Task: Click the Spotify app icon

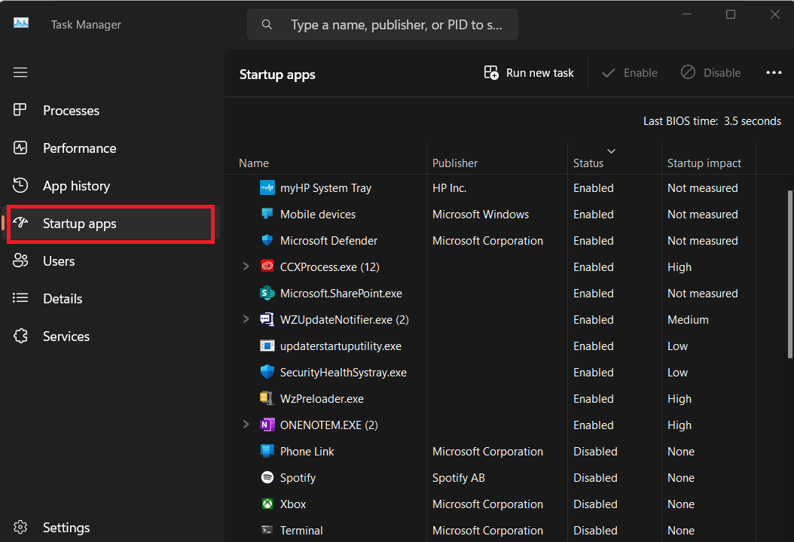Action: [x=267, y=477]
